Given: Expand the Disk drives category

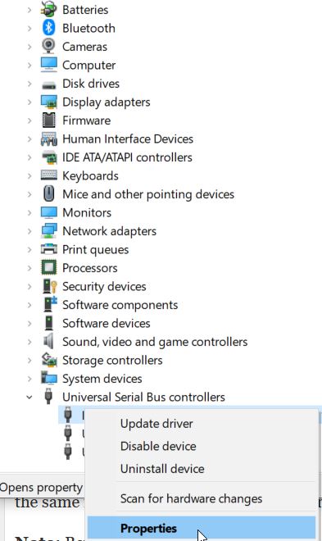Looking at the screenshot, I should click(29, 84).
